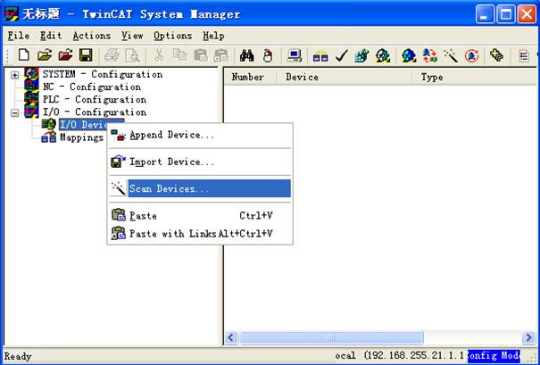
Task: Click the Import Device menu entry icon
Action: tap(118, 162)
